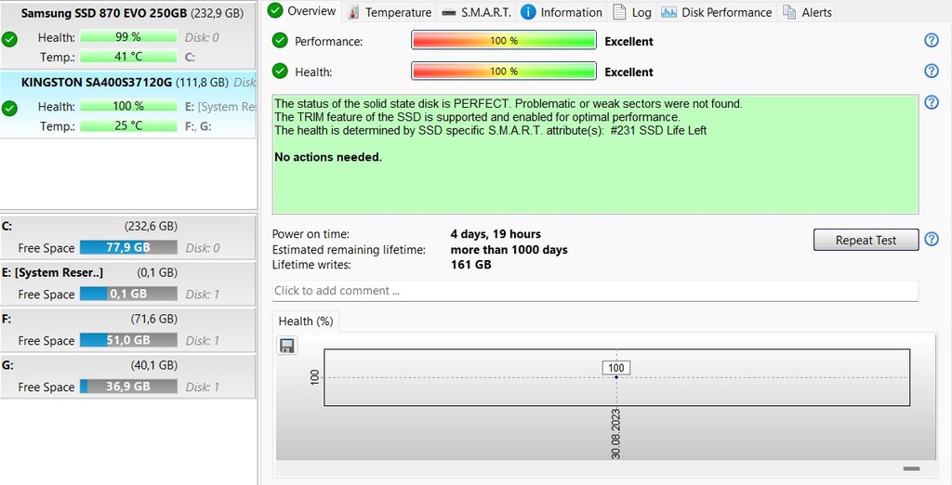Viewport: 952px width, 485px height.
Task: Click the Samsung 99 % health bar
Action: pyautogui.click(x=128, y=37)
